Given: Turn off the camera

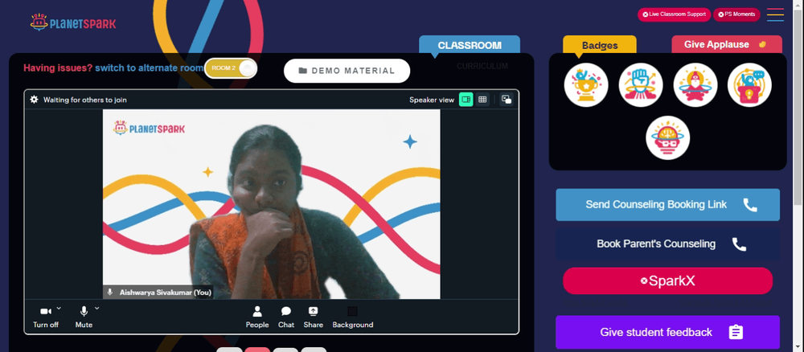Looking at the screenshot, I should (46, 317).
